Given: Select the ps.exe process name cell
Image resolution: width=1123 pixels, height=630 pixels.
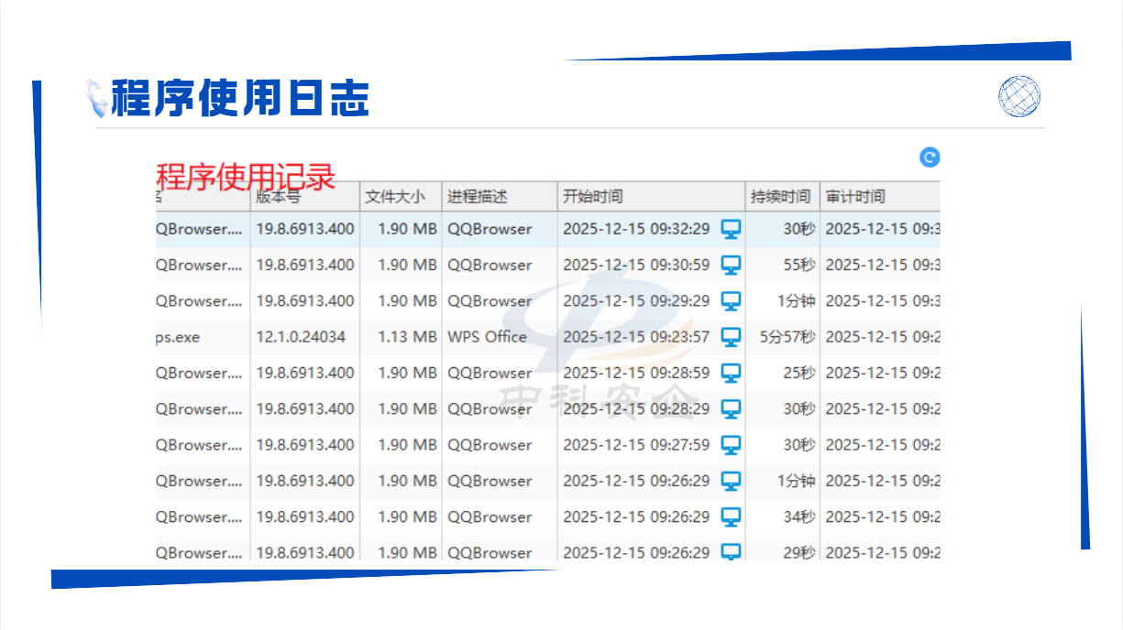Looking at the screenshot, I should click(178, 337).
